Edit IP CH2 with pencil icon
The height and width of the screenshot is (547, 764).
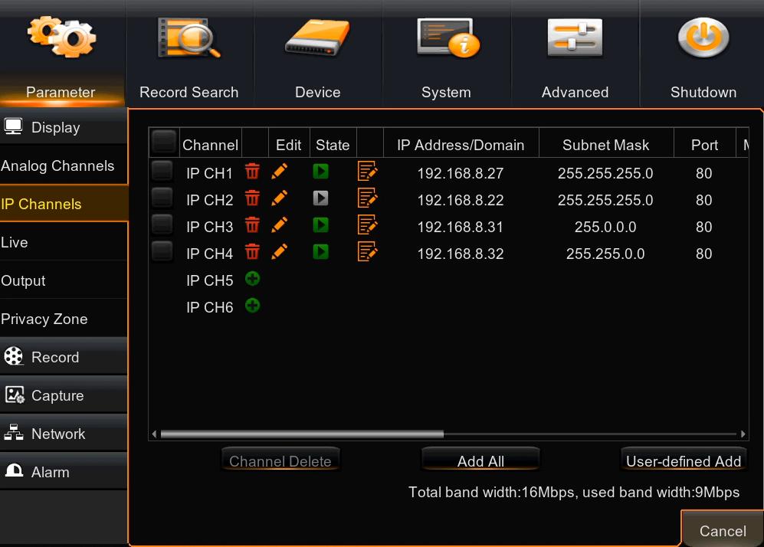(x=279, y=198)
